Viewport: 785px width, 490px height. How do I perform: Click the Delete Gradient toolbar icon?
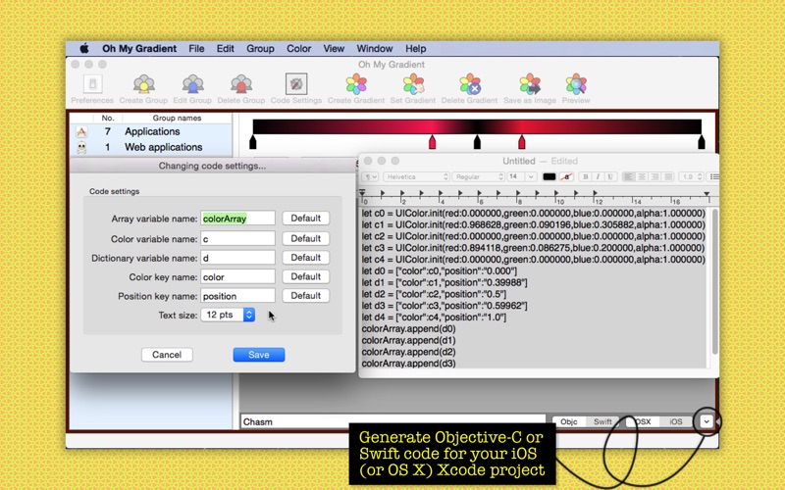(470, 84)
